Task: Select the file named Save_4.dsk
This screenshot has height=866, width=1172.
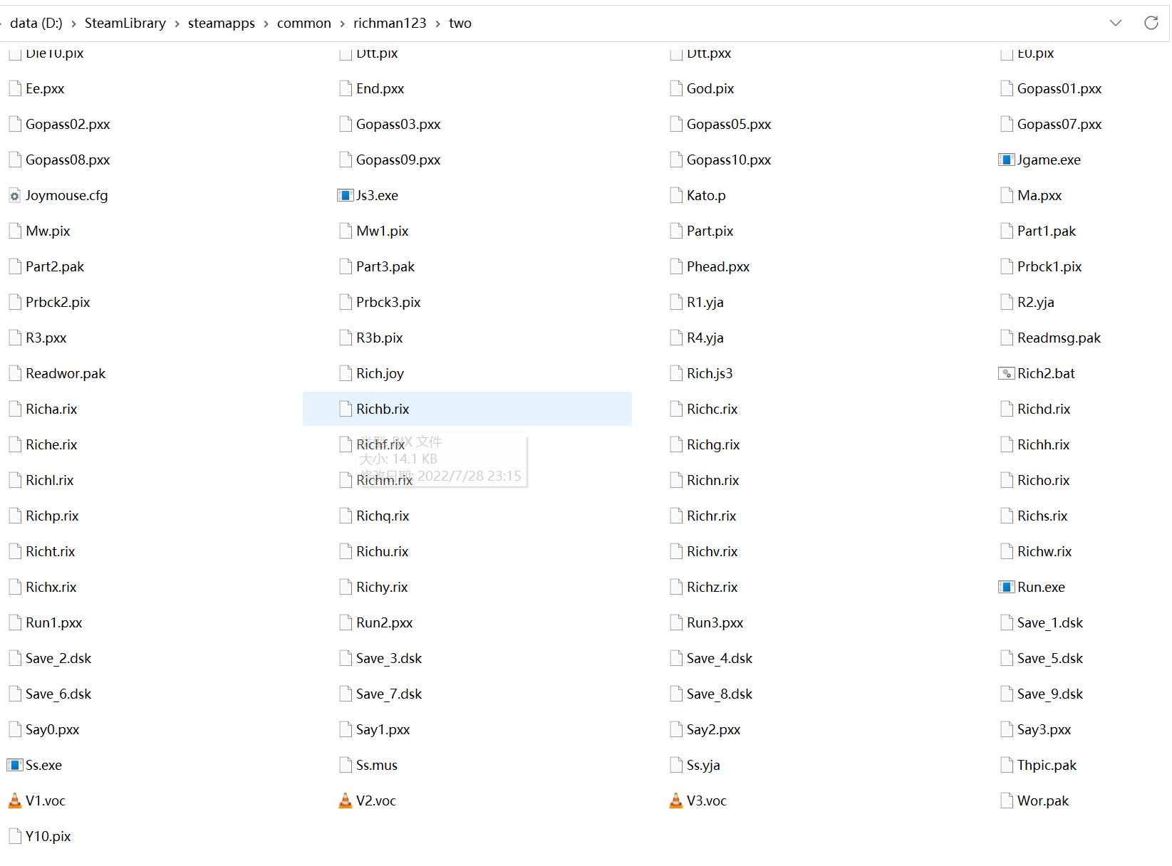Action: tap(720, 658)
